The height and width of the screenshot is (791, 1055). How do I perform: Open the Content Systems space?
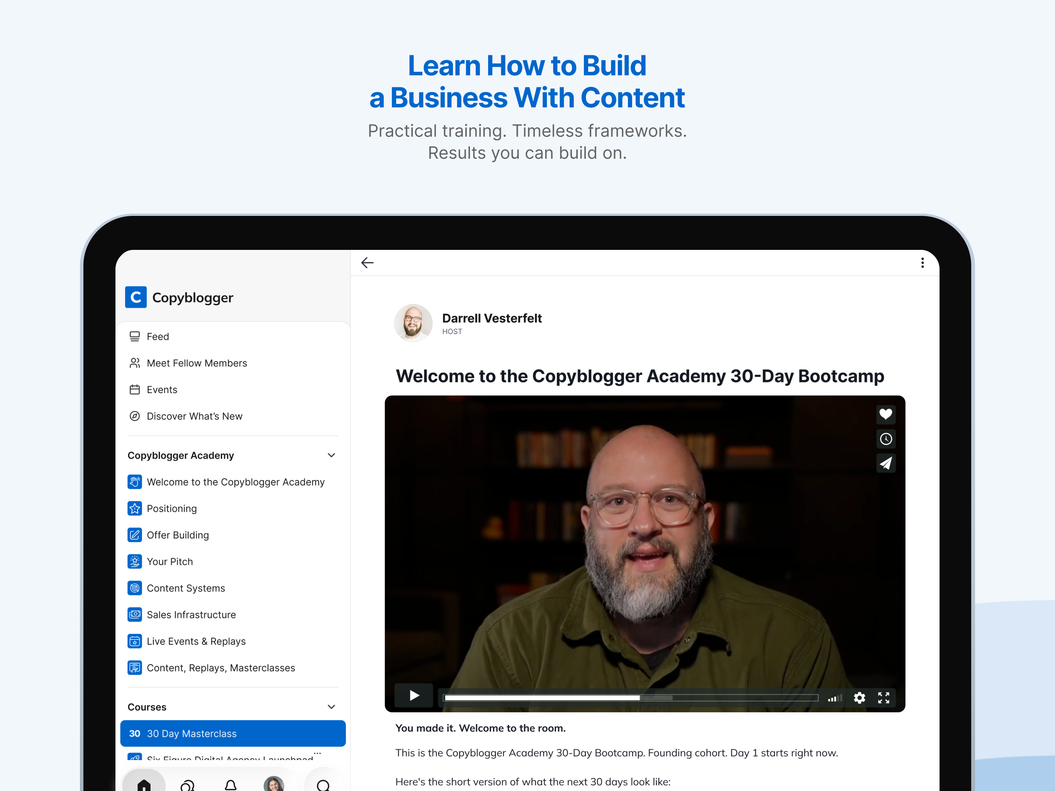point(233,588)
